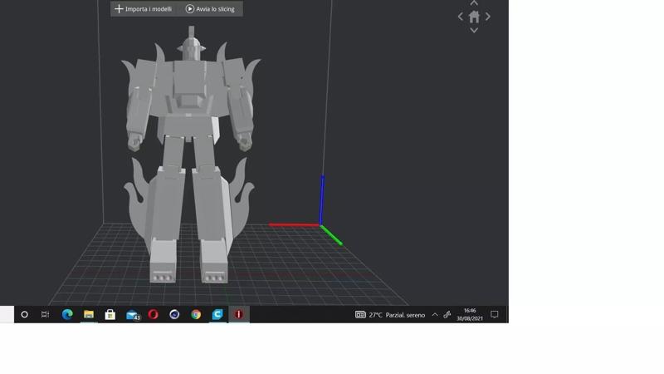Expand the hidden system tray icons
This screenshot has width=664, height=374.
pyautogui.click(x=435, y=315)
